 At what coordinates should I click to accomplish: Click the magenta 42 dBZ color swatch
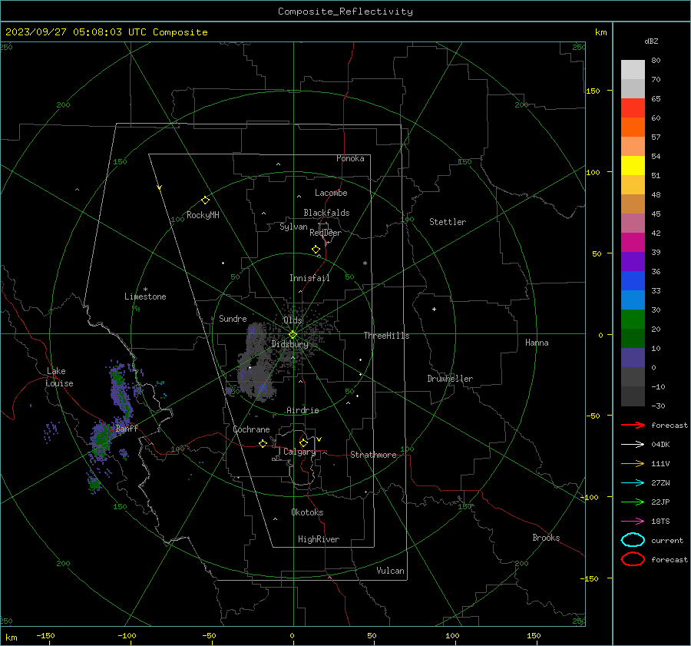pos(633,242)
